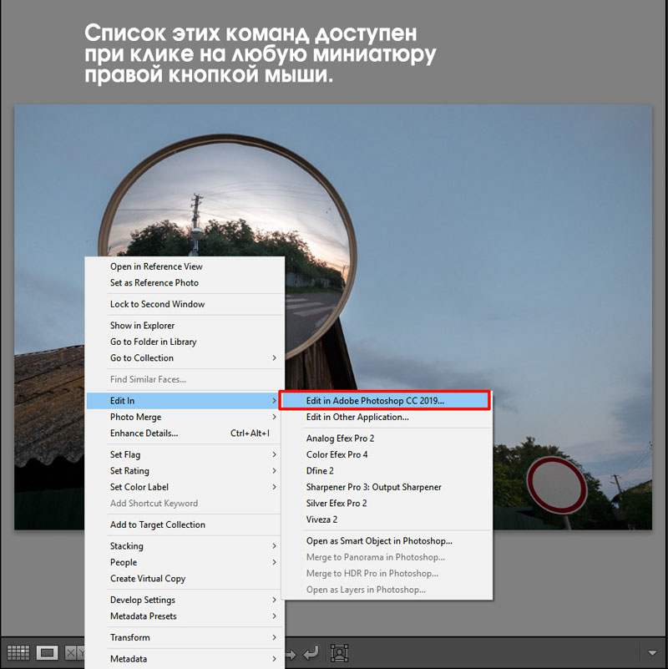The width and height of the screenshot is (668, 669).
Task: Expand Develop Settings submenu
Action: 185,600
